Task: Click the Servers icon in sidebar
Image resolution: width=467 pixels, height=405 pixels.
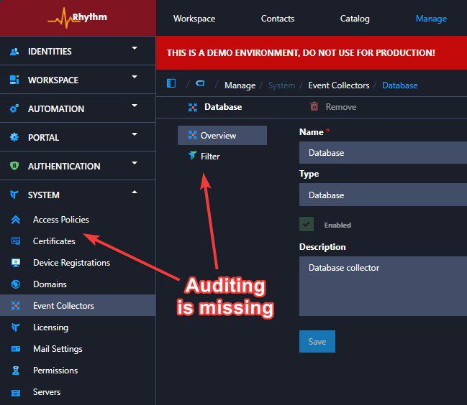Action: [15, 392]
